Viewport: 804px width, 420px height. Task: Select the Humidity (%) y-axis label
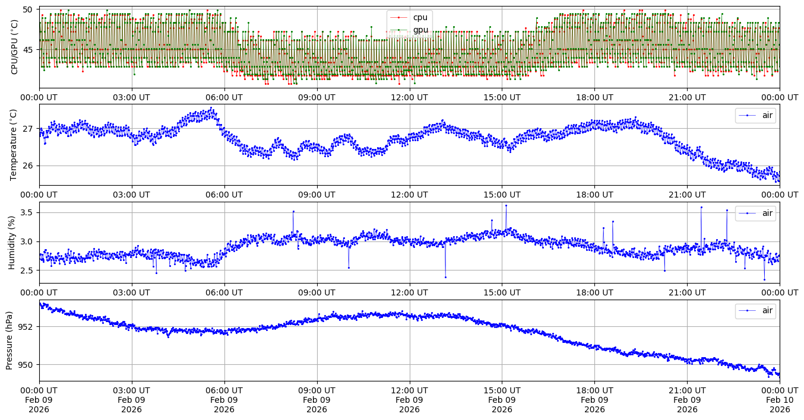11,243
